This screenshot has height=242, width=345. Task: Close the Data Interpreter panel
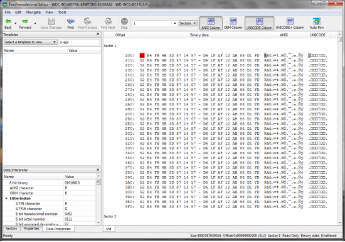[x=98, y=170]
